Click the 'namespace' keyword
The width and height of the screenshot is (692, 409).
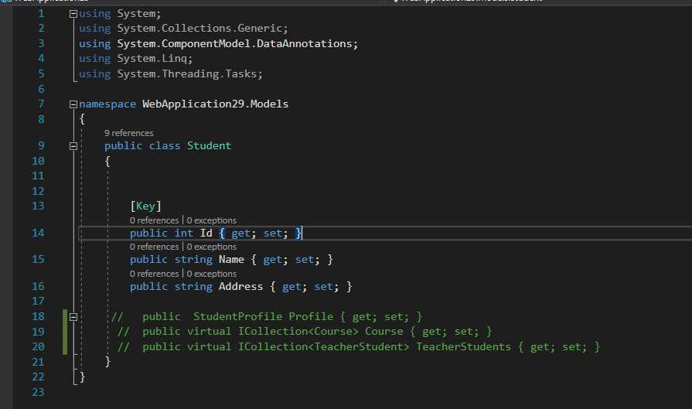click(x=107, y=104)
